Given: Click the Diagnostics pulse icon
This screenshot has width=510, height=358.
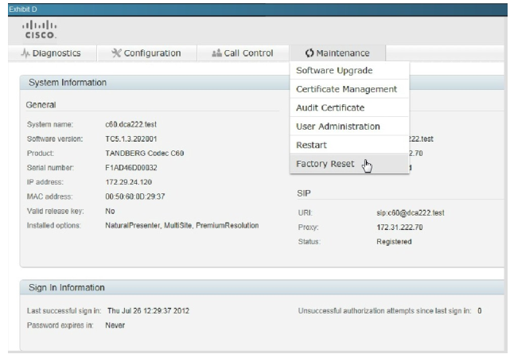Looking at the screenshot, I should click(x=24, y=53).
